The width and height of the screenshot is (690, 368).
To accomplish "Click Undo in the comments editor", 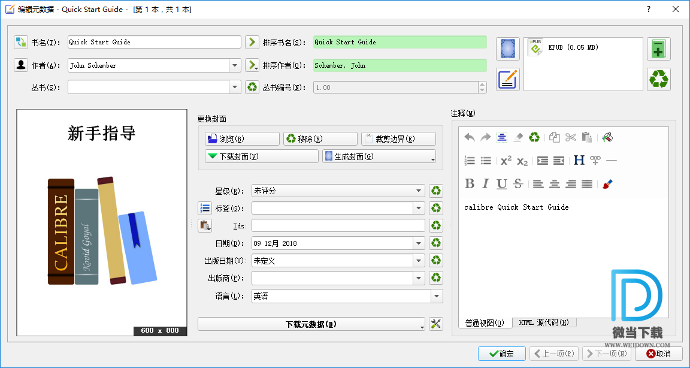I will [470, 137].
